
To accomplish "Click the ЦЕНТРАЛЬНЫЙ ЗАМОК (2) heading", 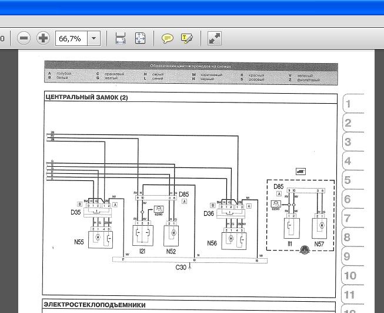I will (86, 97).
